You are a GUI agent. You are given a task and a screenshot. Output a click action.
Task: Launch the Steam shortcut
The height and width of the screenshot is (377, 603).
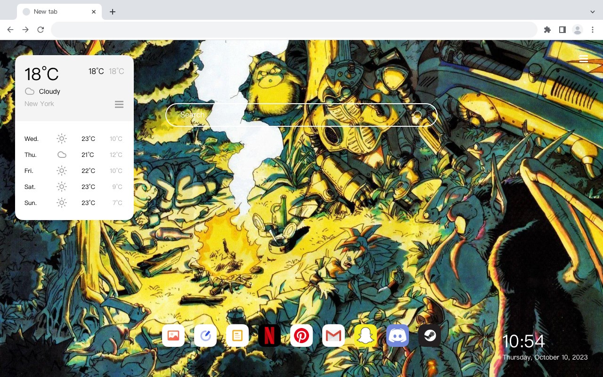(x=430, y=336)
